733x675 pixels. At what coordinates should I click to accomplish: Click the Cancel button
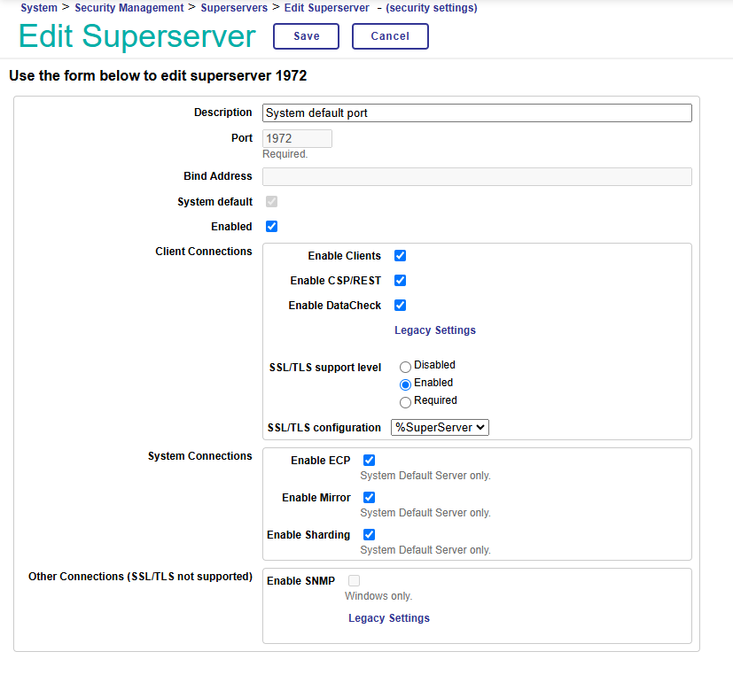click(x=390, y=36)
